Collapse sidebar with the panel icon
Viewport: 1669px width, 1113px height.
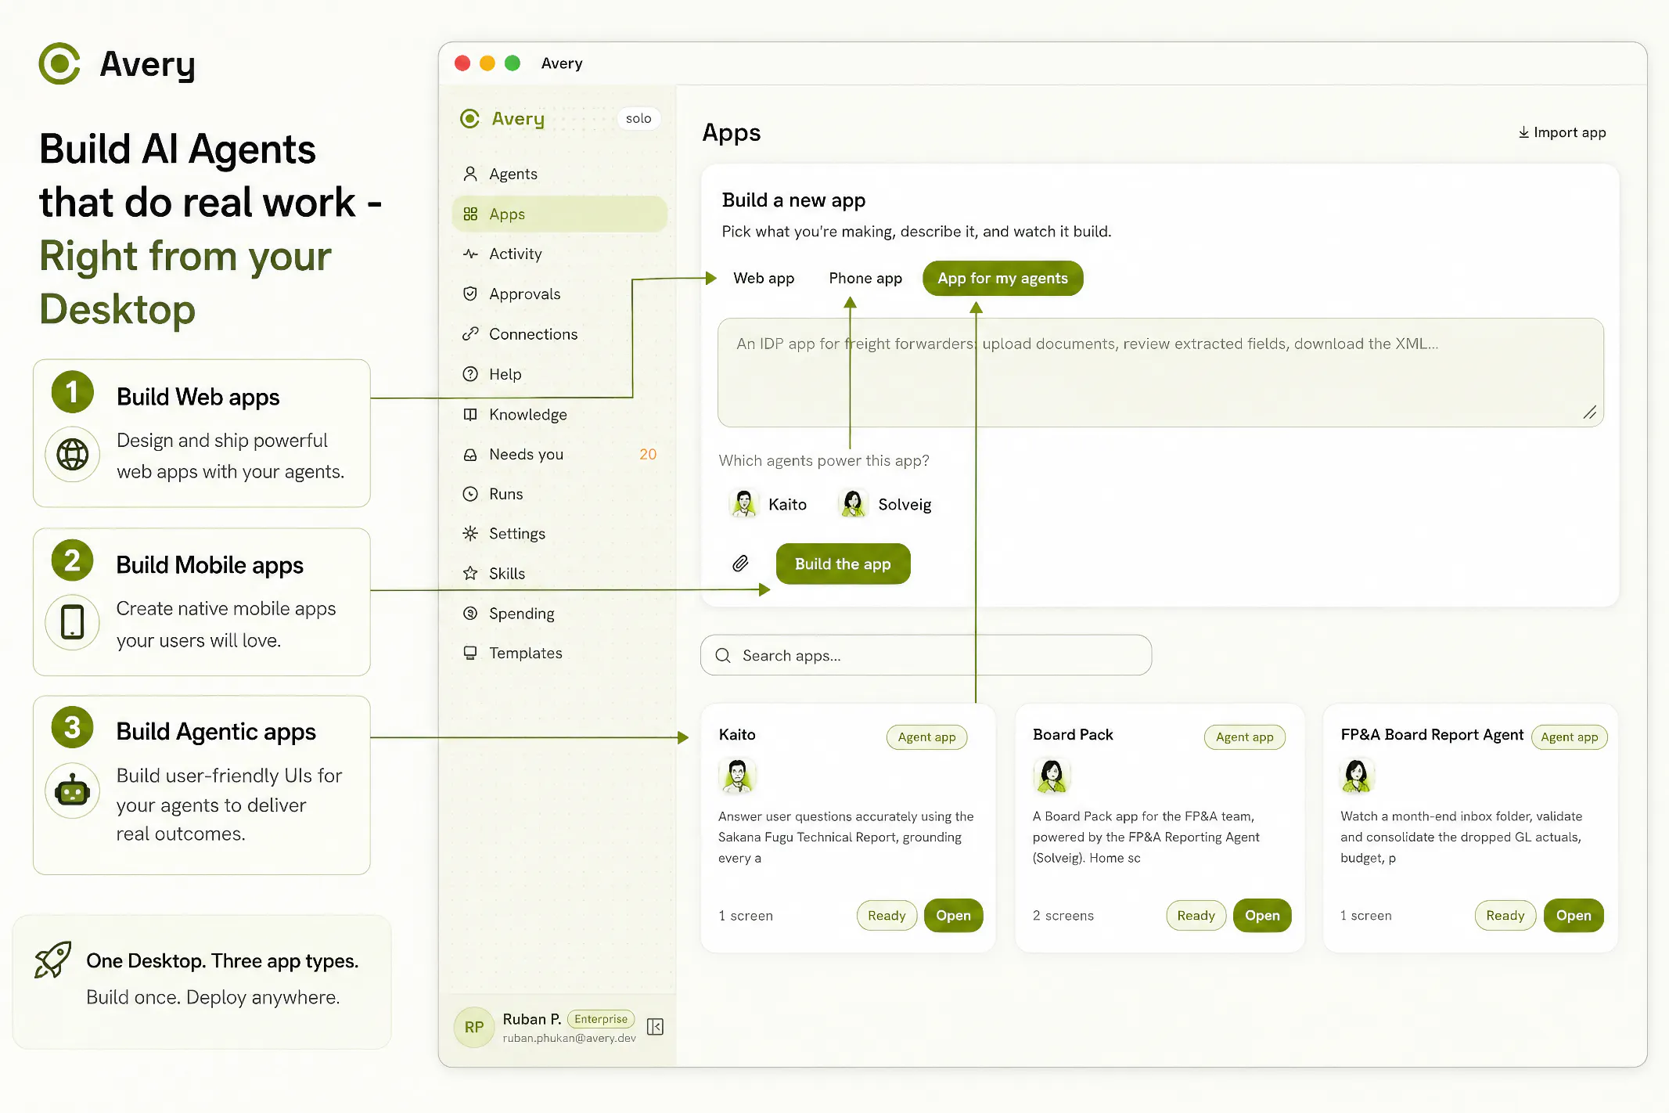tap(656, 1027)
